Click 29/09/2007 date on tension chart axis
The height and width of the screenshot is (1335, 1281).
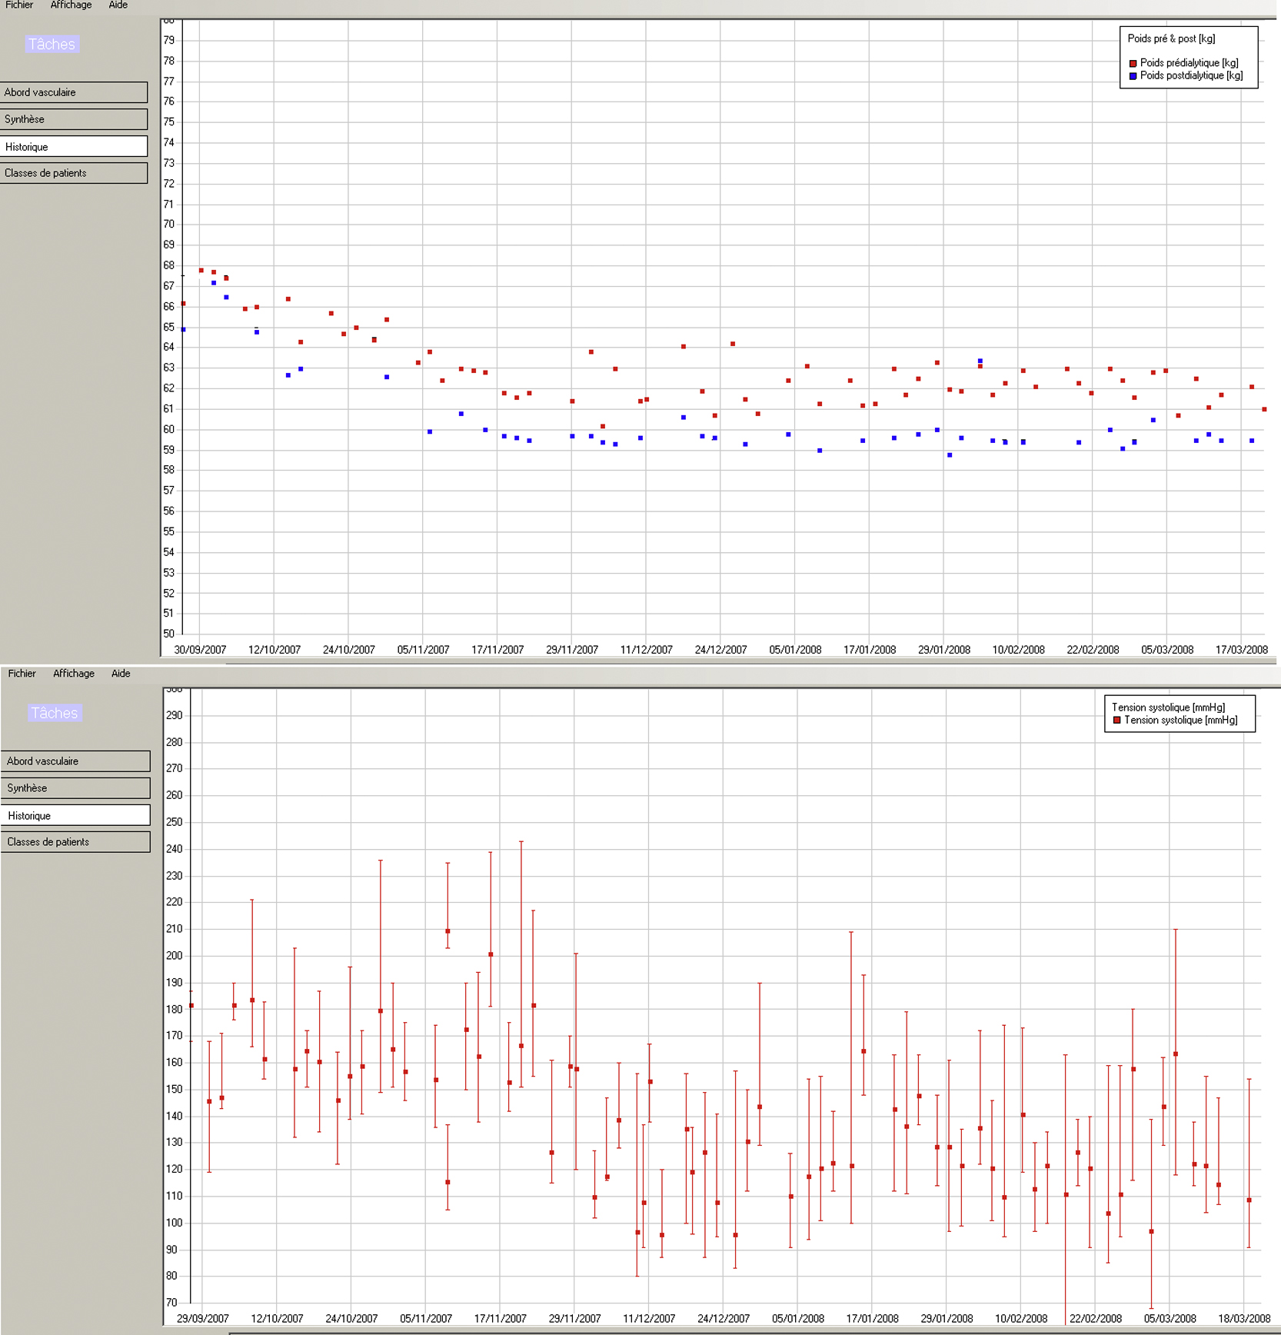click(203, 1318)
